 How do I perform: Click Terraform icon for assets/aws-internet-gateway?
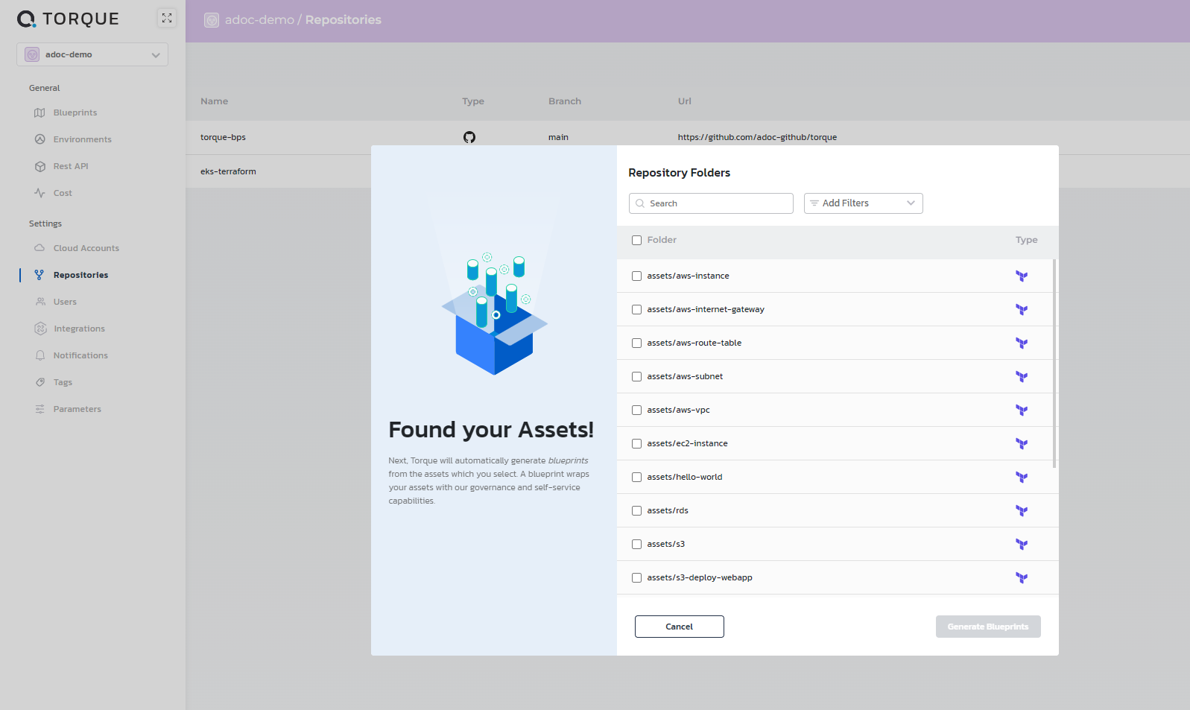[1022, 310]
